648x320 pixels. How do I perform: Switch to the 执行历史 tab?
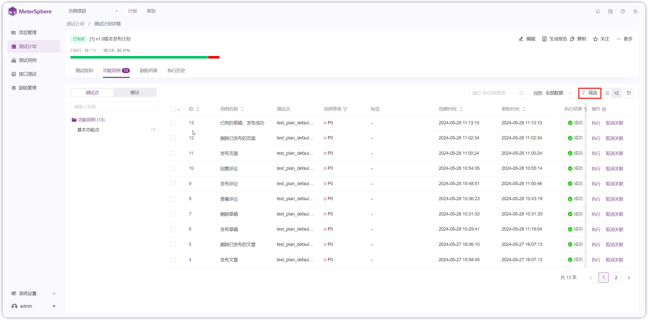[x=176, y=70]
